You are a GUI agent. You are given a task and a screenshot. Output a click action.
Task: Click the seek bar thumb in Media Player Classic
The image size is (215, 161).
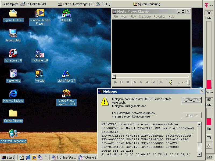pos(114,76)
